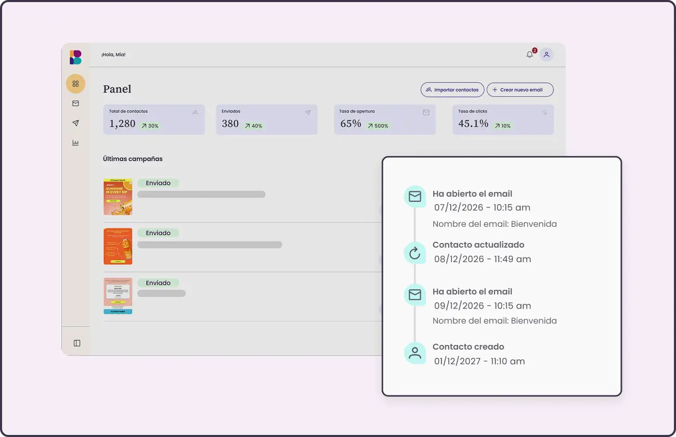
Task: Click the 'Contacto creado' person icon
Action: (x=414, y=353)
